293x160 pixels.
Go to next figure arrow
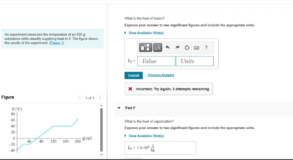coord(100,98)
